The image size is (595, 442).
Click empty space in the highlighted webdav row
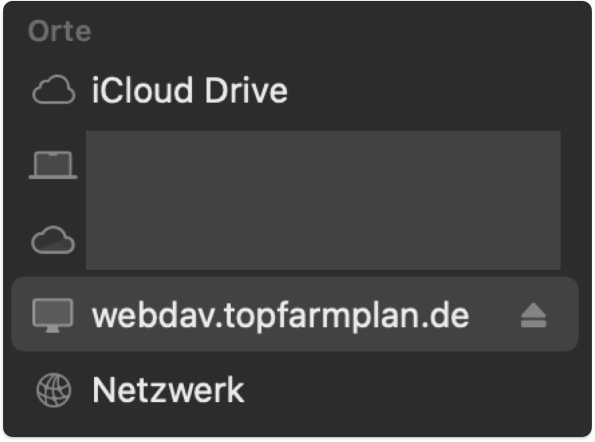pyautogui.click(x=494, y=315)
